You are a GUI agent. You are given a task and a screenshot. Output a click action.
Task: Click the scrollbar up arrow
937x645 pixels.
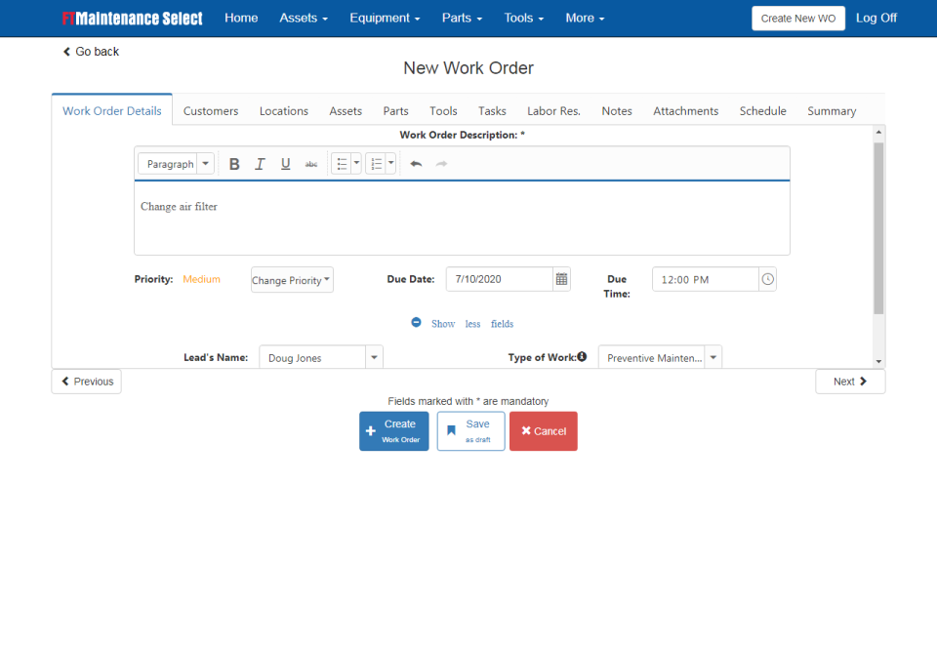[878, 132]
